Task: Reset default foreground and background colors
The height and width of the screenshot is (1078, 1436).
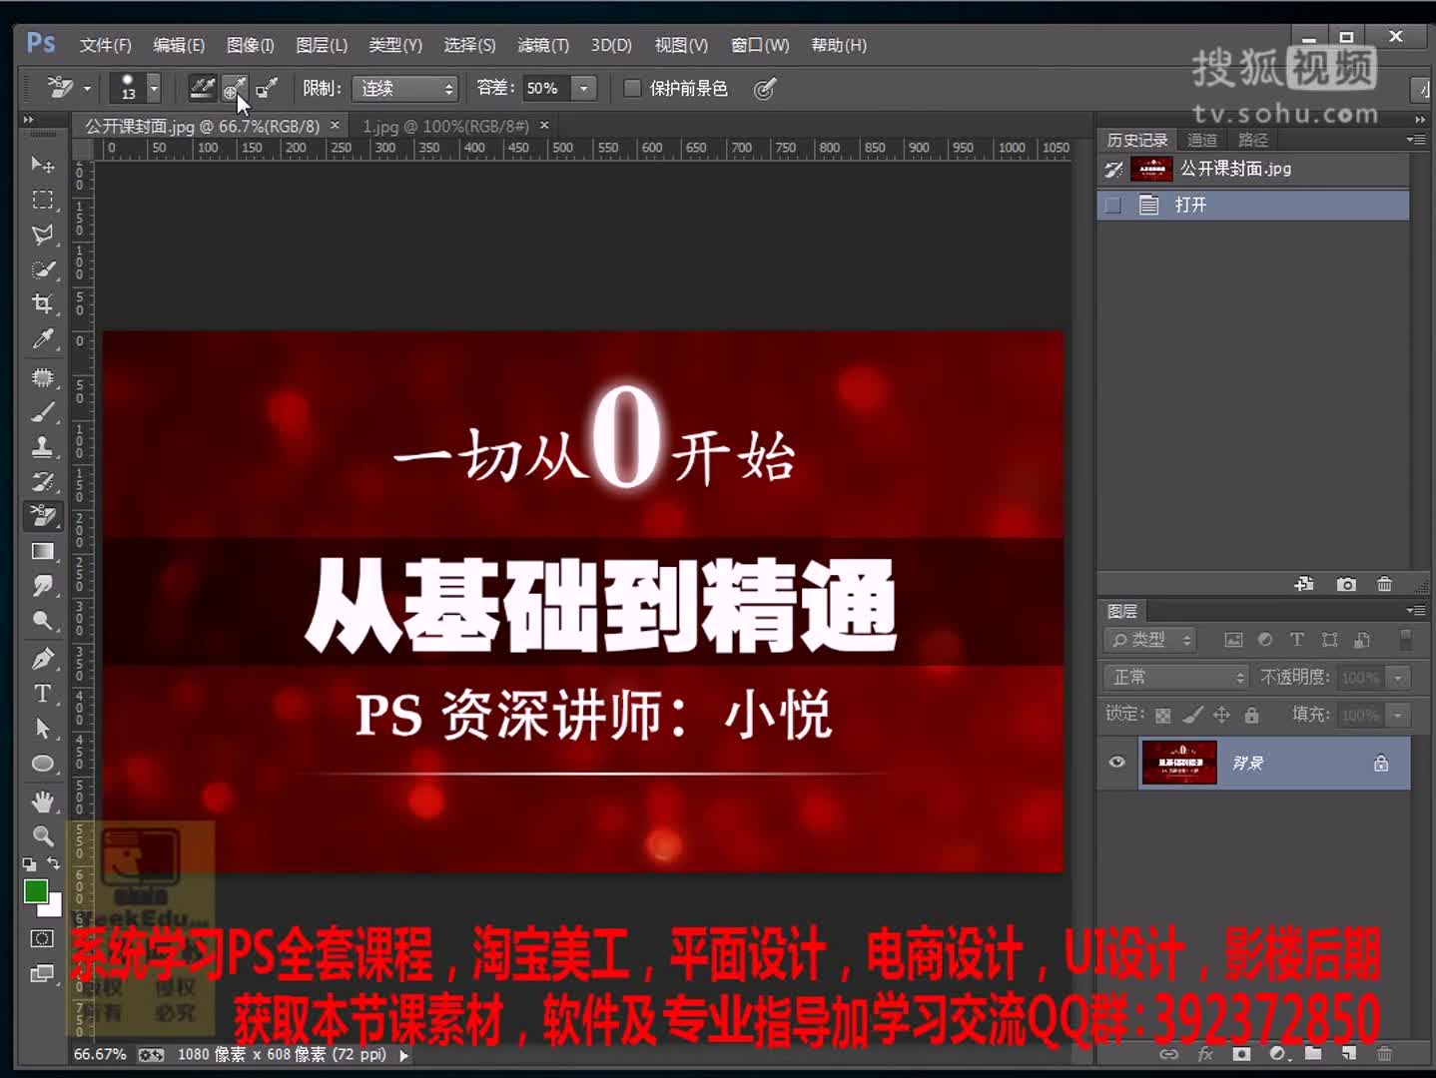Action: pyautogui.click(x=29, y=864)
